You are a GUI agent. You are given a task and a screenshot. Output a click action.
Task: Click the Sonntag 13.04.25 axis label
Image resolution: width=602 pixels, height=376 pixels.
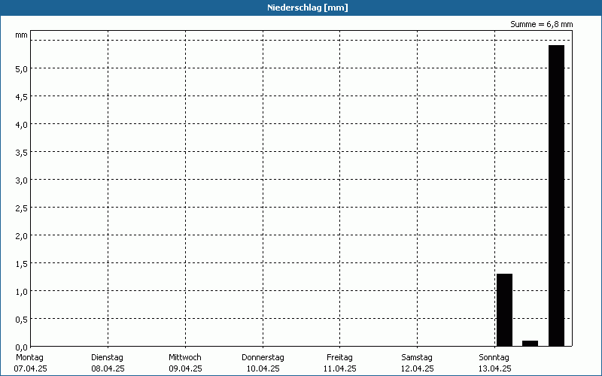tap(494, 363)
